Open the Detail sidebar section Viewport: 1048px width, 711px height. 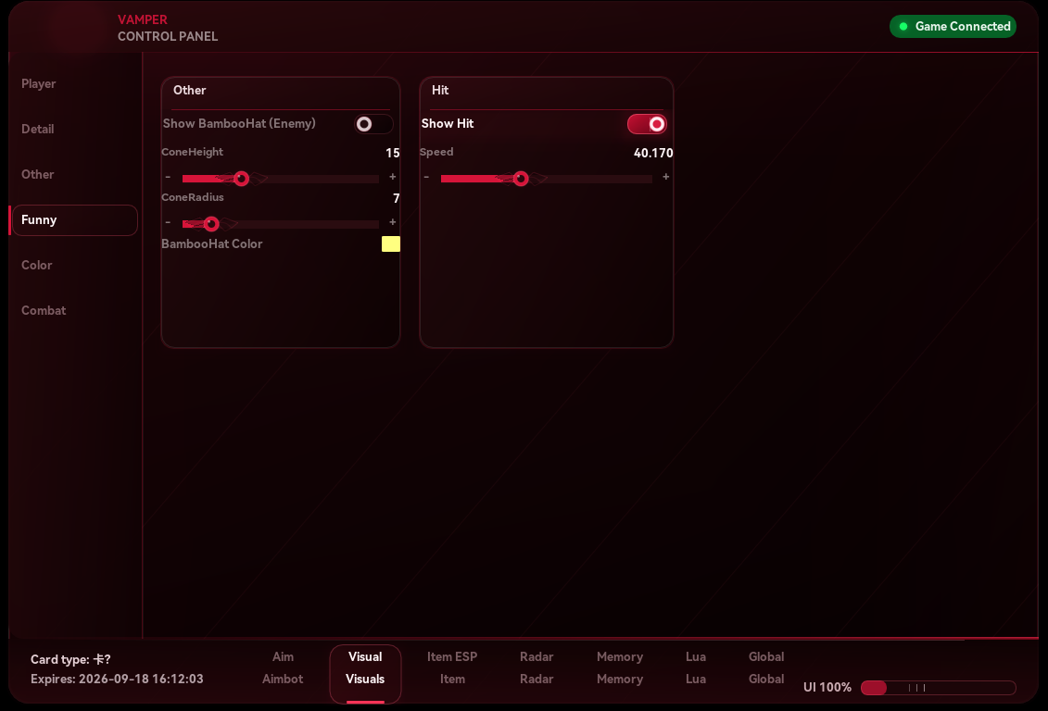click(75, 130)
